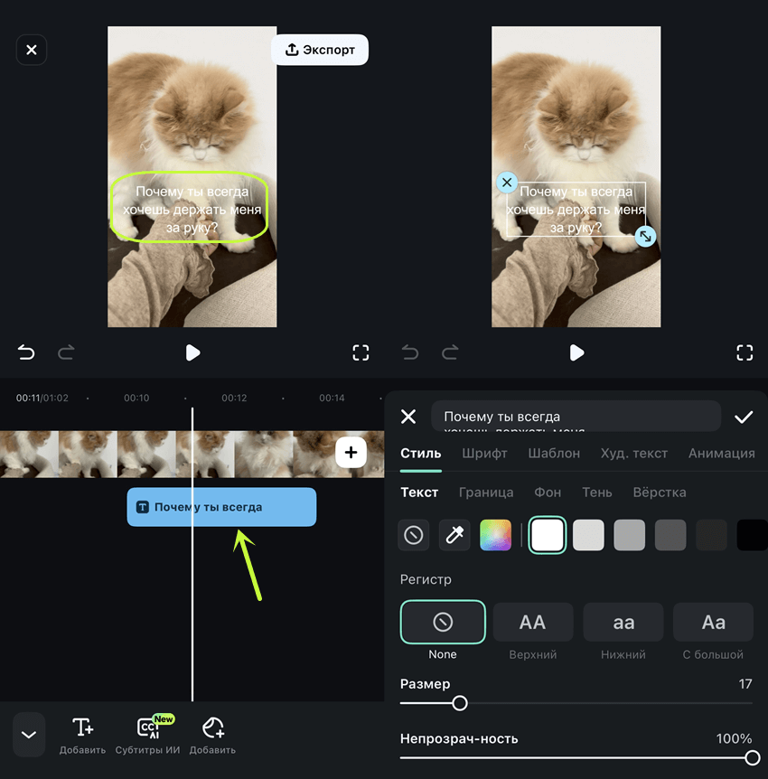Select lowercase aa register option
The width and height of the screenshot is (768, 779).
pos(623,622)
